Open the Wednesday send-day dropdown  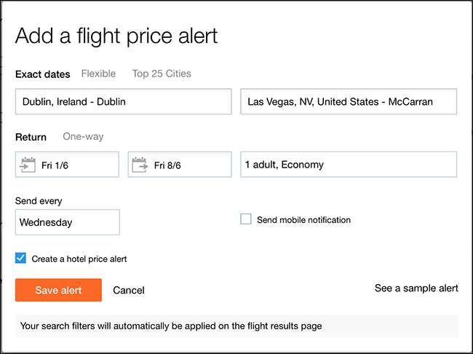point(67,222)
